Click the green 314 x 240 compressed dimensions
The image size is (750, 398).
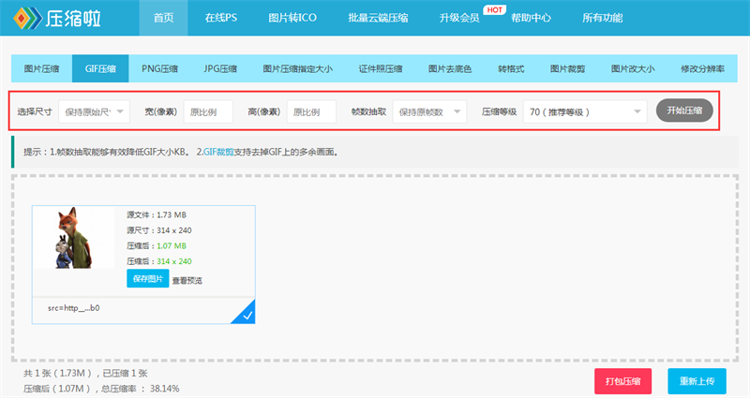point(174,261)
